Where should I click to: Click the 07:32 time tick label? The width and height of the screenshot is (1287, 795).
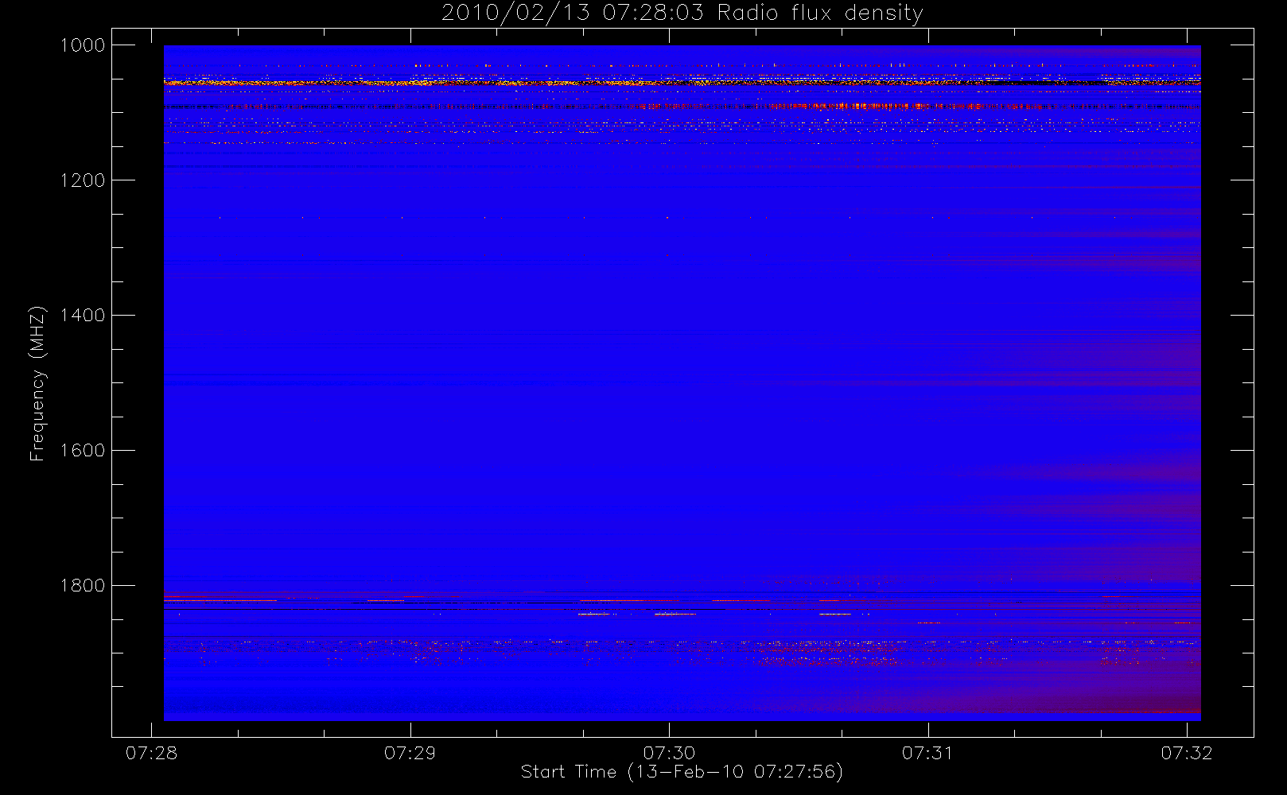tap(1187, 753)
